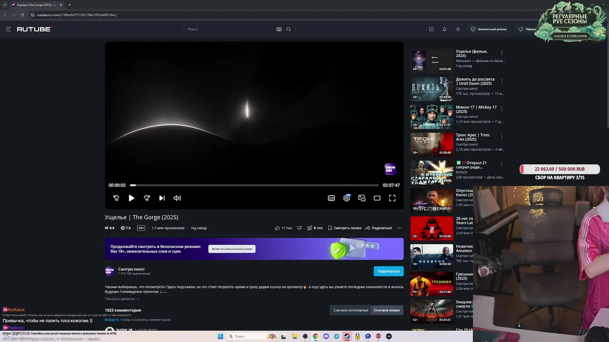Open options for Трон: Арес video
This screenshot has height=342, width=609.
point(501,136)
